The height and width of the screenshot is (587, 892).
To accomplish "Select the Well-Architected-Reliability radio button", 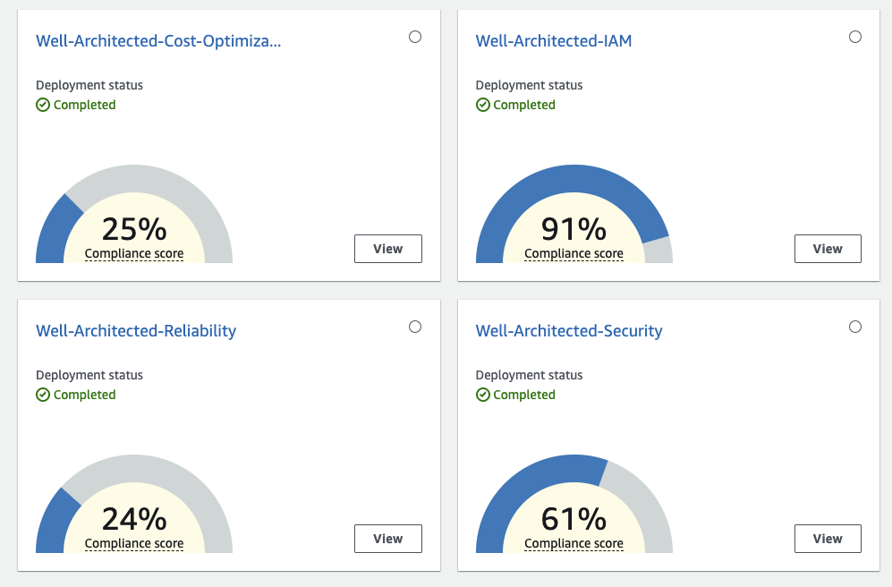I will [x=415, y=327].
